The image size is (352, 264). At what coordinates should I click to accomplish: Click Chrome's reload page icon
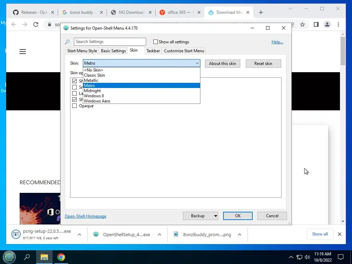click(x=36, y=24)
